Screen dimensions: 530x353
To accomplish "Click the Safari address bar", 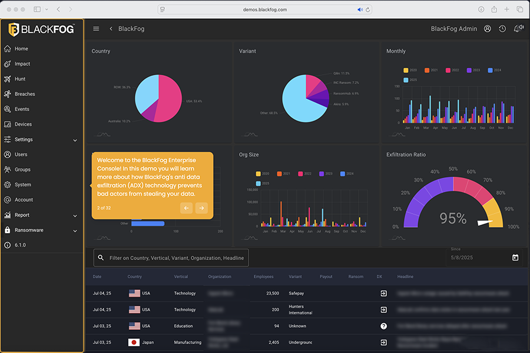I will click(x=265, y=9).
